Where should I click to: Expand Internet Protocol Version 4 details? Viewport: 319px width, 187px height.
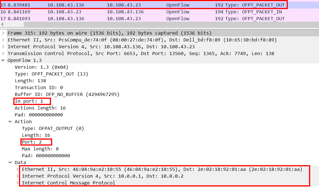tap(3, 47)
